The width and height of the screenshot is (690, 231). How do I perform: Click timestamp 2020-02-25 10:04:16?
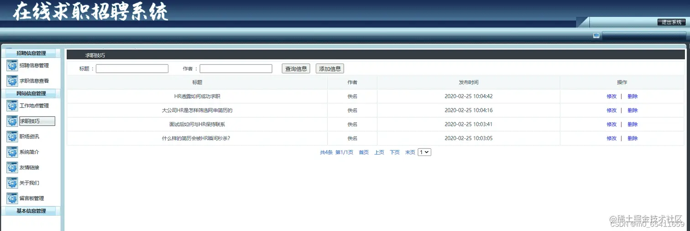(469, 110)
